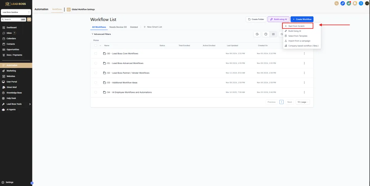Open Advanced Filters
The width and height of the screenshot is (370, 186).
(x=101, y=34)
